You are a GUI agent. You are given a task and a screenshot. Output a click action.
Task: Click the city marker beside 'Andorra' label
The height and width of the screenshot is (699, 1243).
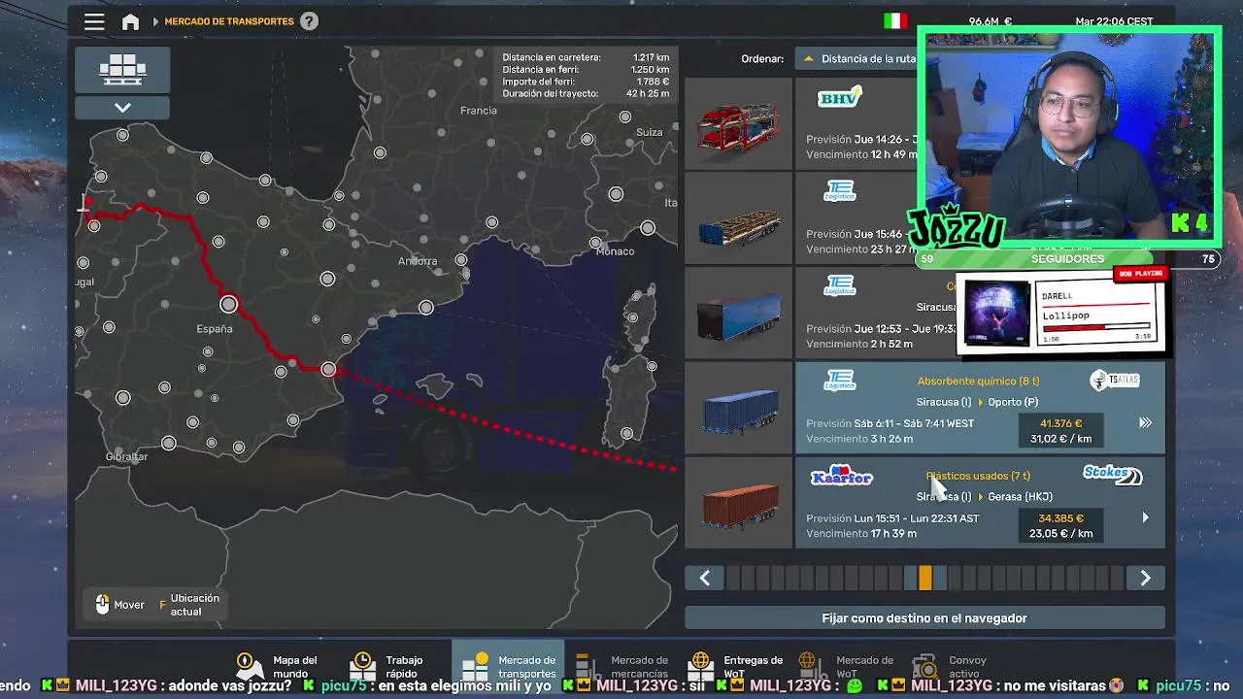click(461, 260)
